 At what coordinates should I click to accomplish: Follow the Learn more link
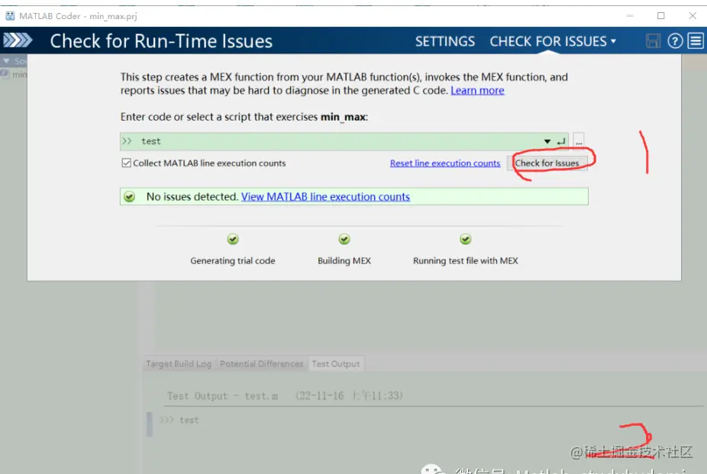tap(477, 91)
